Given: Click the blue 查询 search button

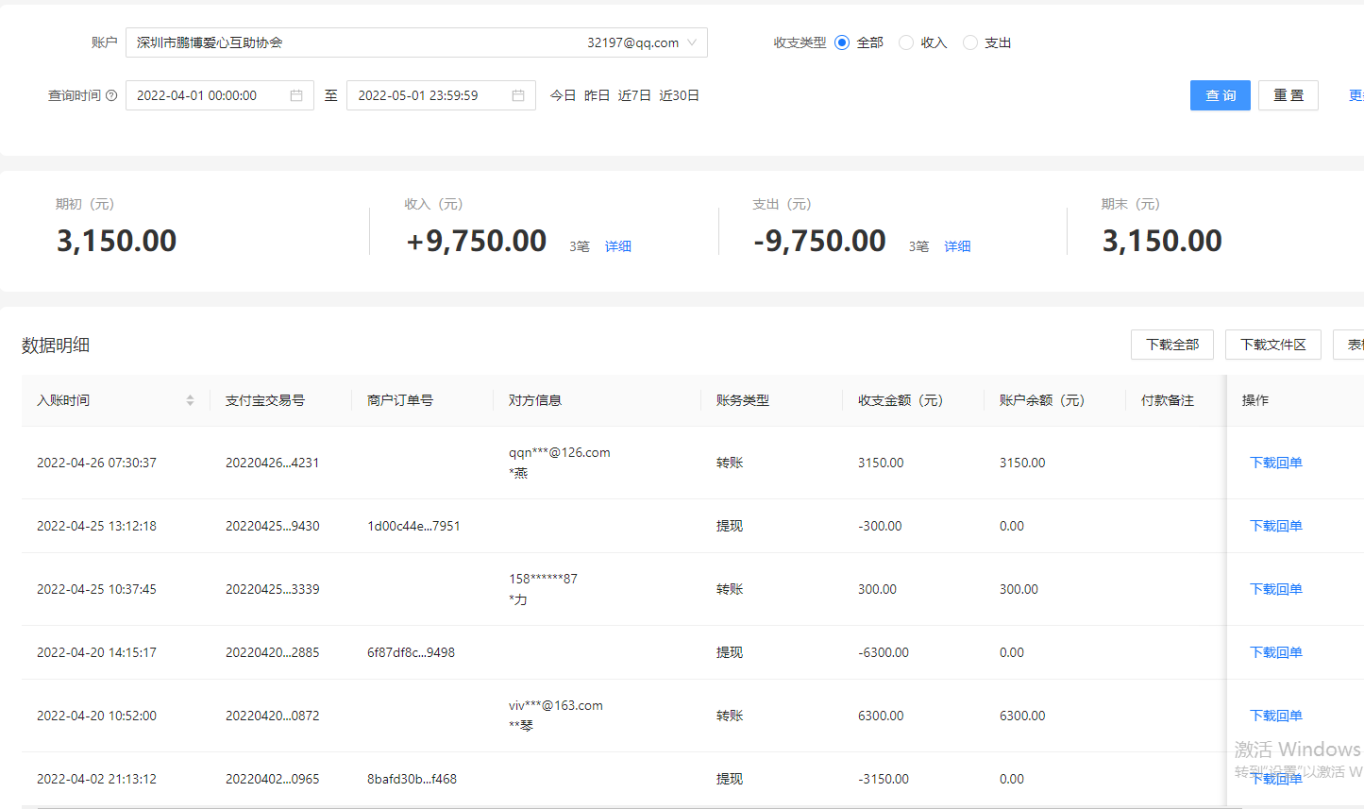Looking at the screenshot, I should 1220,94.
